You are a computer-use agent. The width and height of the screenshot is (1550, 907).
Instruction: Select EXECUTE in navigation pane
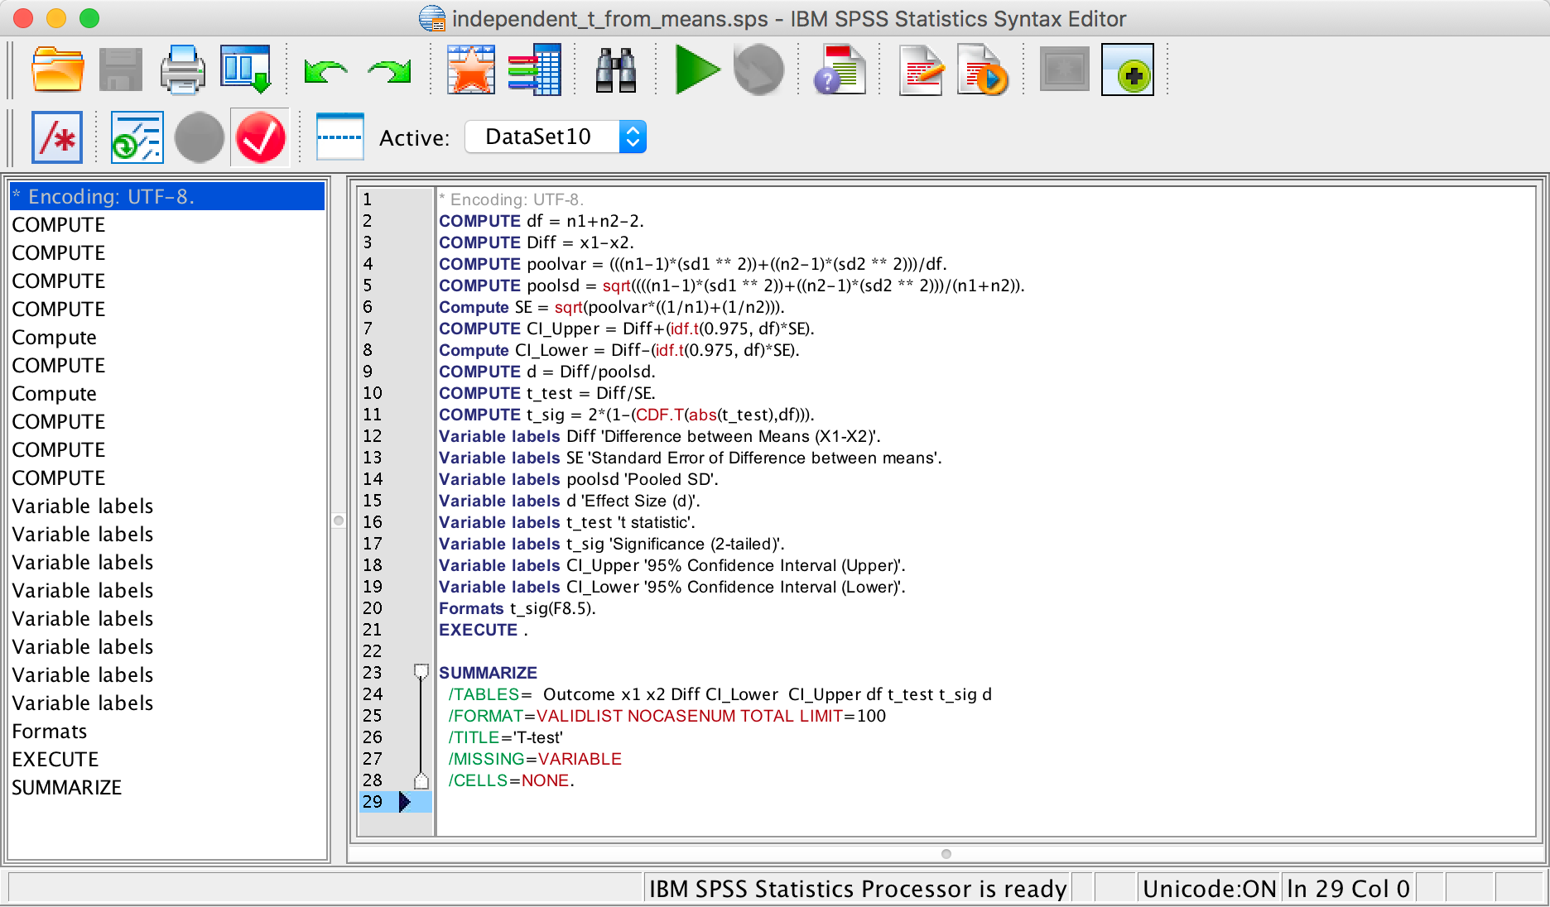(55, 760)
